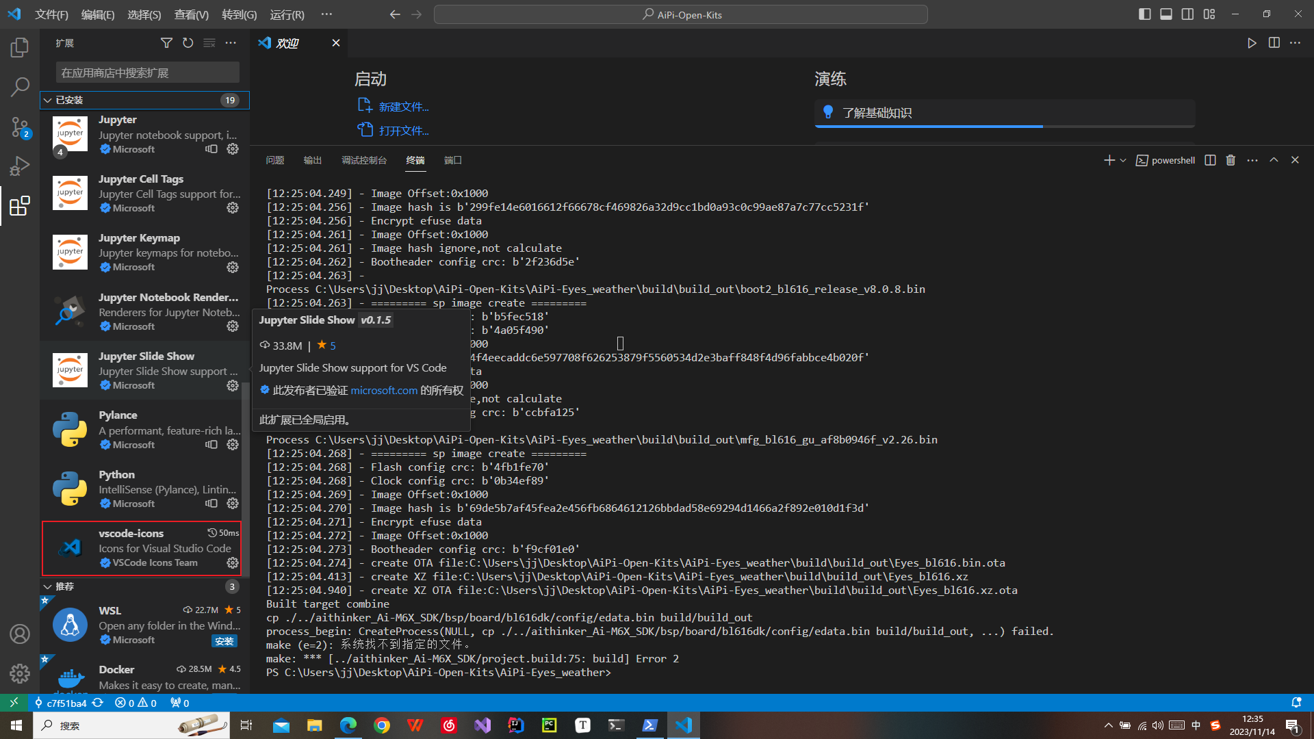Refresh the extensions list

[x=188, y=43]
